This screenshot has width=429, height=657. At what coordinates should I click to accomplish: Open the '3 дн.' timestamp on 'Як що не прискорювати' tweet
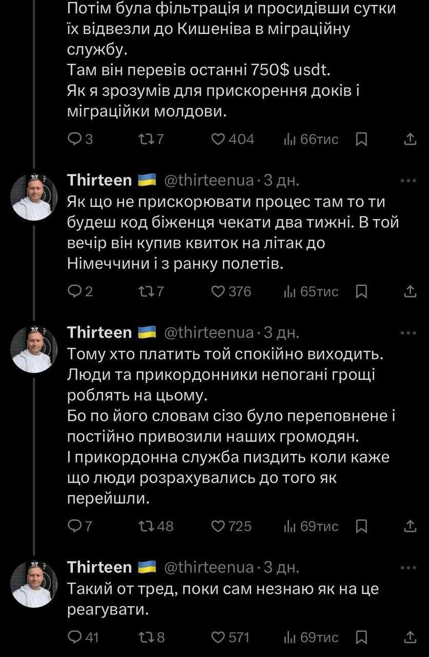point(281,180)
